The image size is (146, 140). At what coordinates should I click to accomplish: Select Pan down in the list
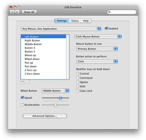[43, 66]
